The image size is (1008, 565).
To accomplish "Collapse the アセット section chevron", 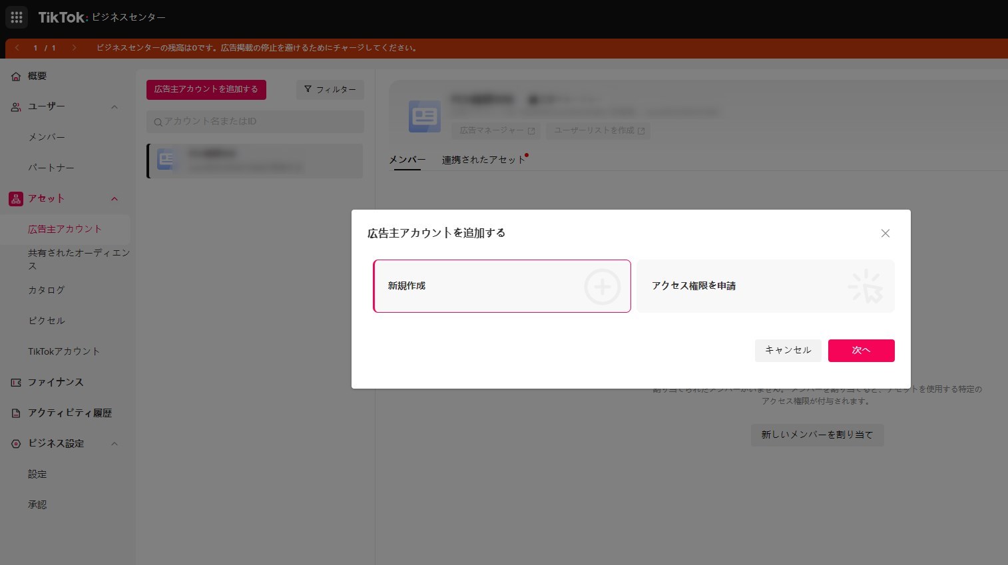I will (x=115, y=199).
